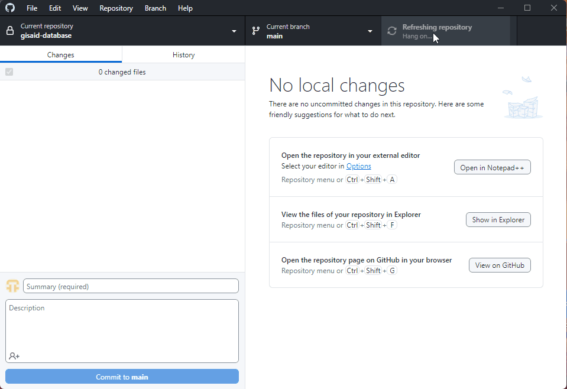This screenshot has height=389, width=567.
Task: Toggle the select-all checkbox above changed files
Action: pos(9,72)
